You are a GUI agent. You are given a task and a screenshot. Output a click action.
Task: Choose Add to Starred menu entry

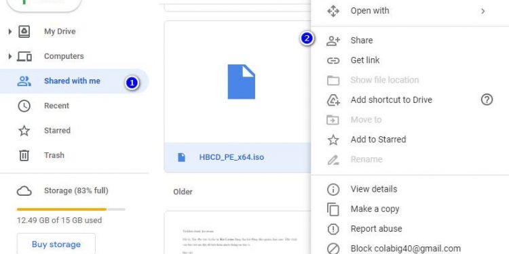point(378,140)
